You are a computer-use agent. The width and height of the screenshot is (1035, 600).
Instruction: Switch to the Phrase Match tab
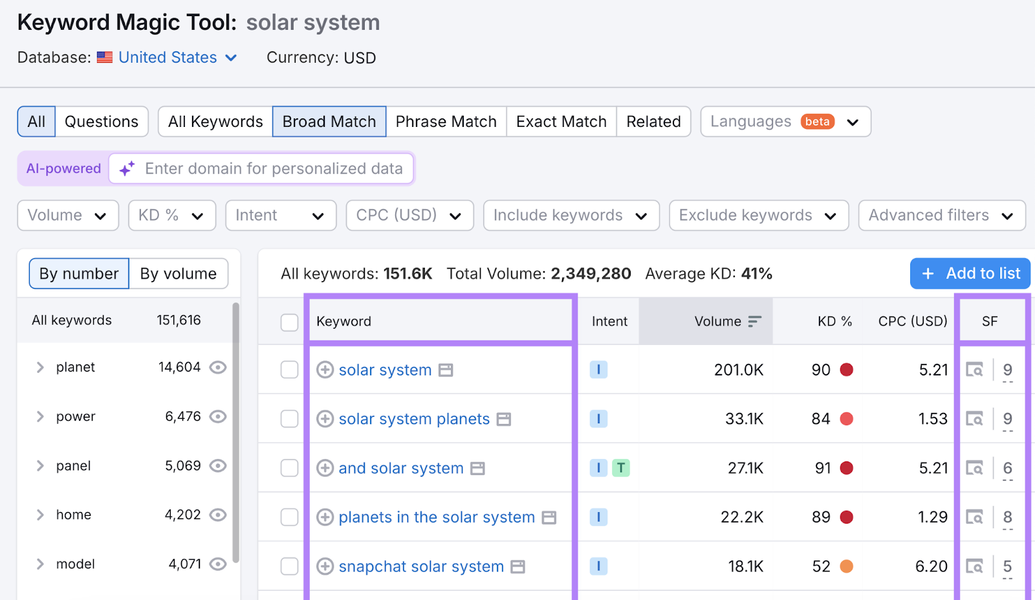point(446,121)
